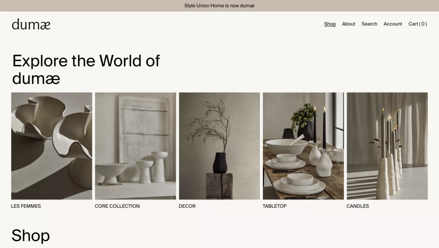Go to the TABLETOP category link
This screenshot has width=439, height=248.
pyautogui.click(x=274, y=206)
